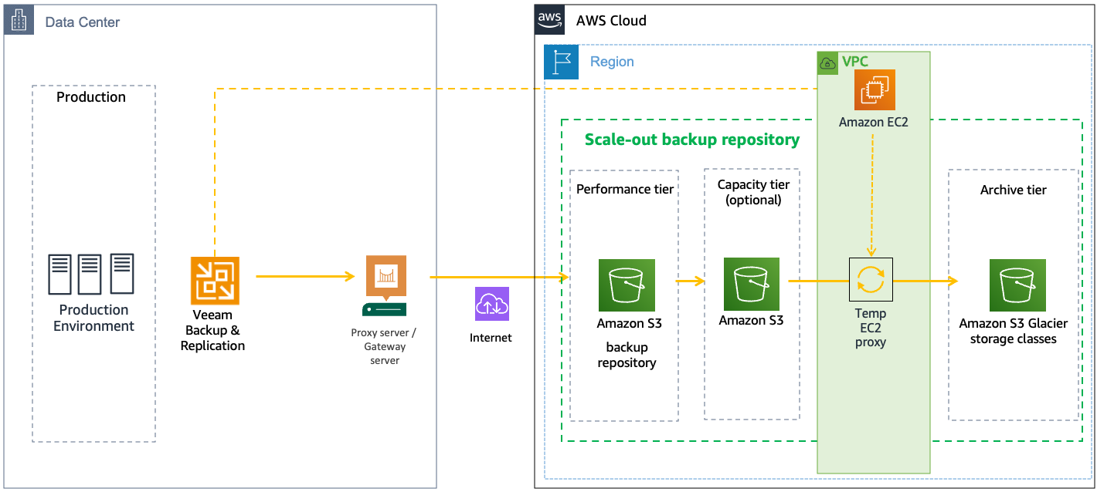
Task: Open the Amazon EC2 icon inside the VPC
Action: [x=874, y=90]
